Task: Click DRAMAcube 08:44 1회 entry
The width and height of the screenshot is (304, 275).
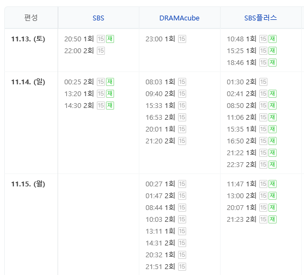Action: coord(166,207)
